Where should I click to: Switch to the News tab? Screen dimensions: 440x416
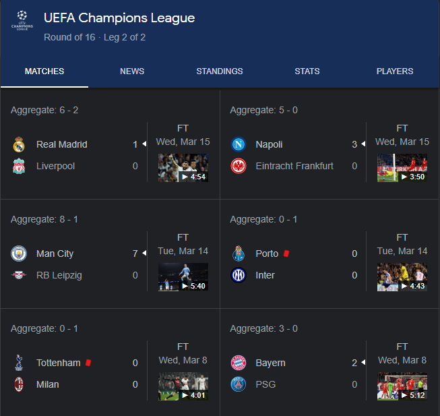(132, 71)
